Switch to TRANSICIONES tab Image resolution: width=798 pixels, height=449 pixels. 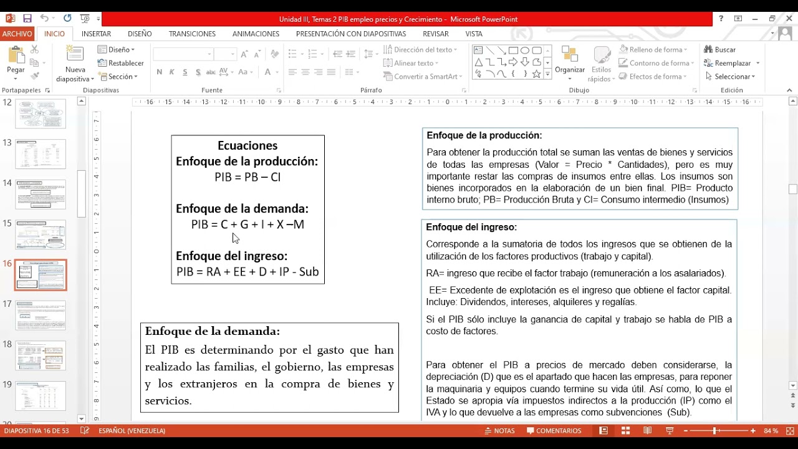pos(192,34)
